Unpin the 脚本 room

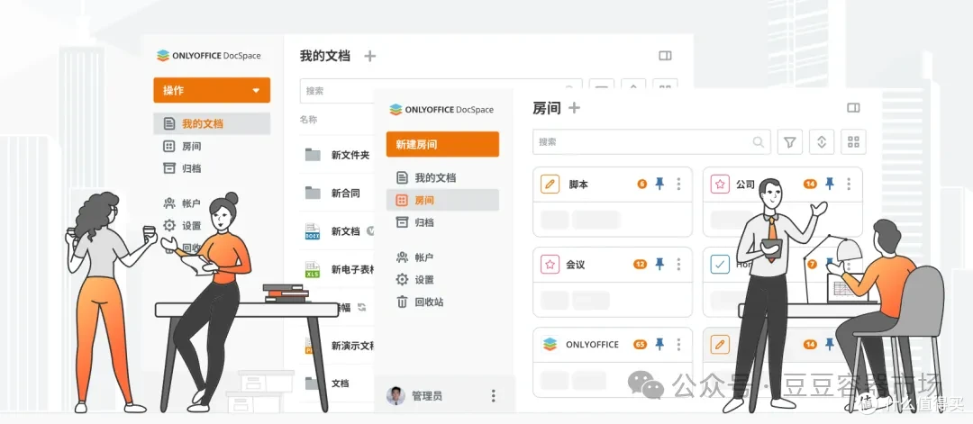click(x=659, y=184)
